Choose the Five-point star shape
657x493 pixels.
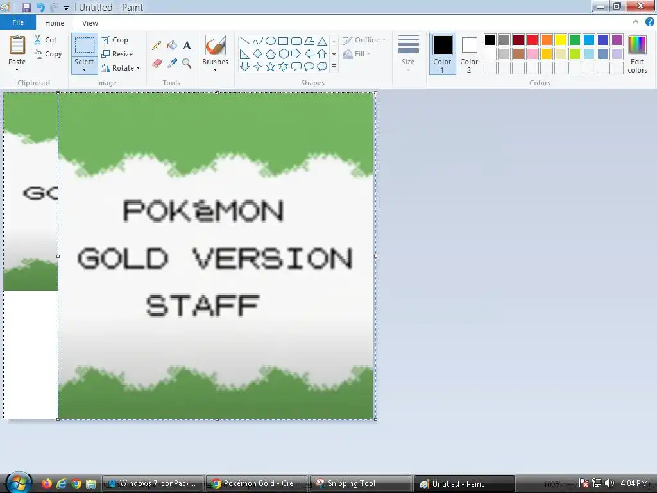[271, 66]
